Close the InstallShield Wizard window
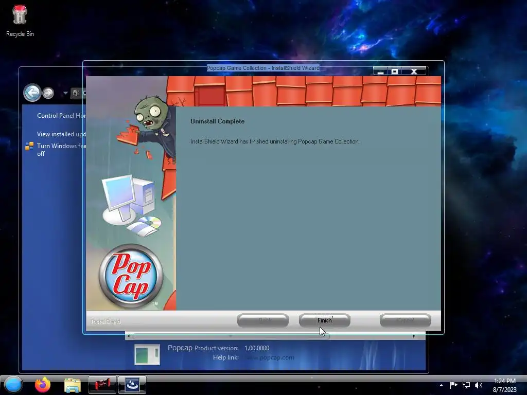 (414, 71)
